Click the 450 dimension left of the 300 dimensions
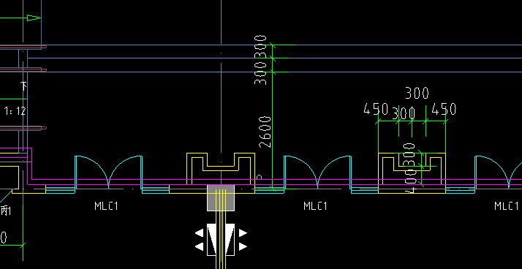 (x=376, y=109)
